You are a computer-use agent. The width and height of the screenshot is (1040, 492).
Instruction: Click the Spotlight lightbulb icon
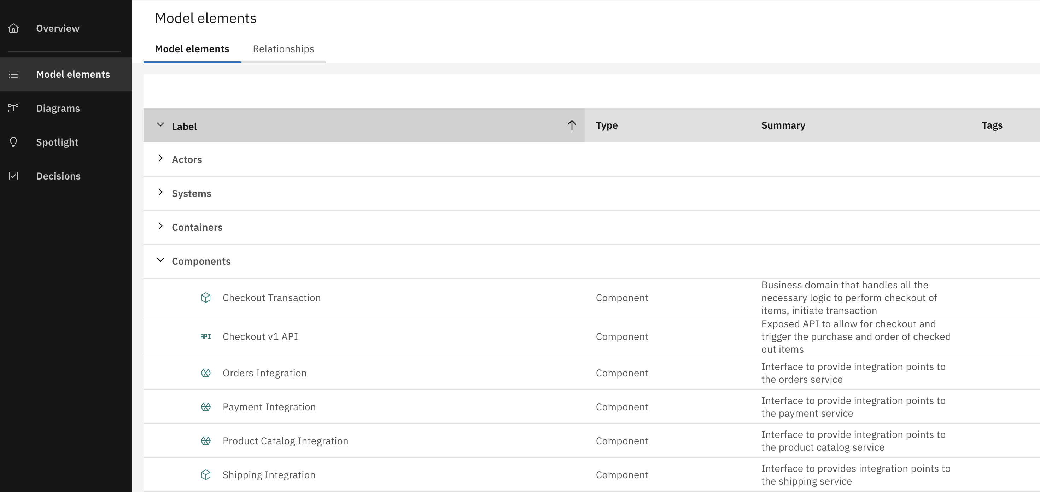click(x=13, y=142)
